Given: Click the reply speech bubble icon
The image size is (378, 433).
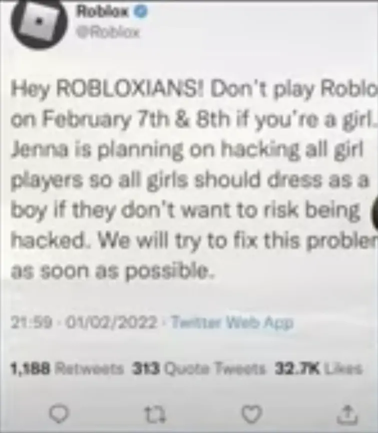Looking at the screenshot, I should pos(59,414).
